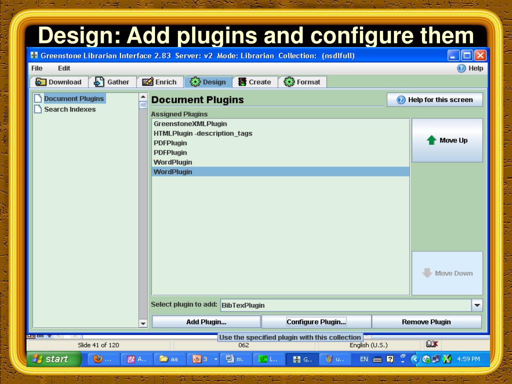Image resolution: width=512 pixels, height=384 pixels.
Task: Select Search Indexes in the sidebar
Action: [x=70, y=109]
